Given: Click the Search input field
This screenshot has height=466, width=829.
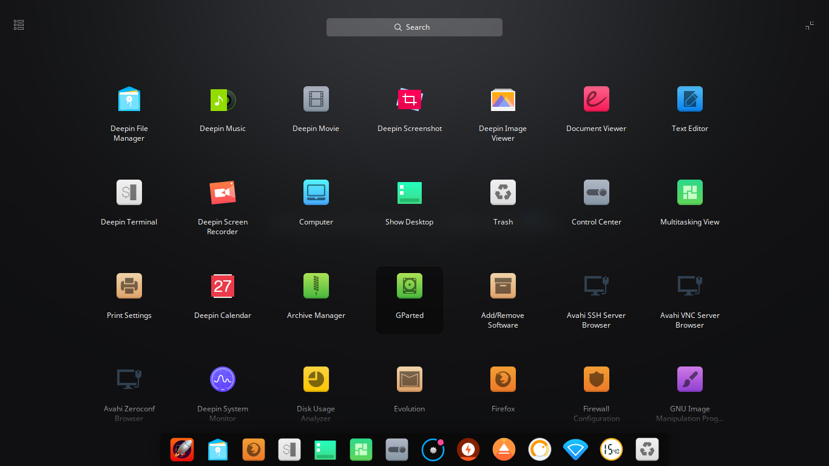Looking at the screenshot, I should (414, 27).
